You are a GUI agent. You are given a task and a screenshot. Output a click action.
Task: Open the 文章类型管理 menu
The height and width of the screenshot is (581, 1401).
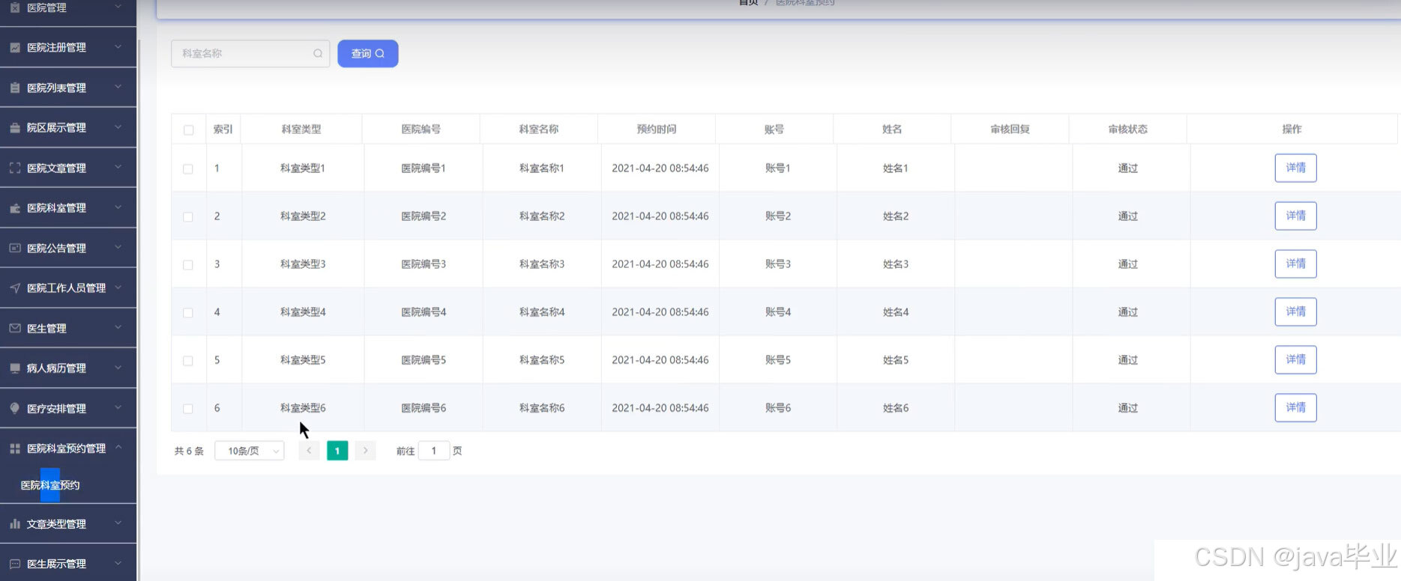point(68,523)
